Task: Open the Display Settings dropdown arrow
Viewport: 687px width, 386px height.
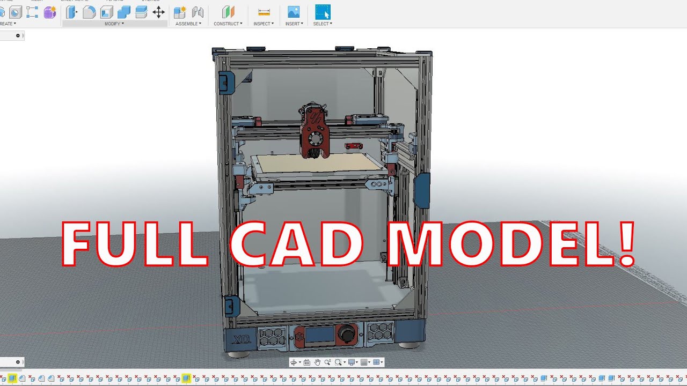Action: tap(357, 363)
